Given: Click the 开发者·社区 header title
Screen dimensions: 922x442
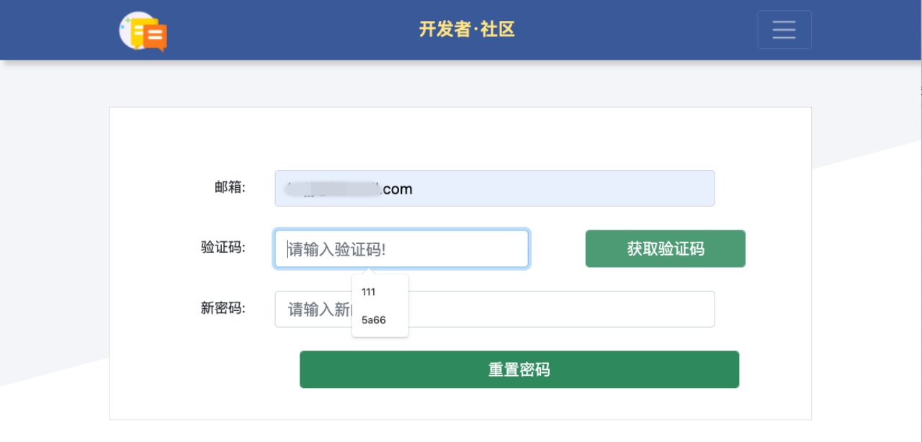Looking at the screenshot, I should point(467,30).
